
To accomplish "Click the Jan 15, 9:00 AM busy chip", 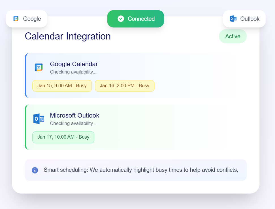I will 62,85.
